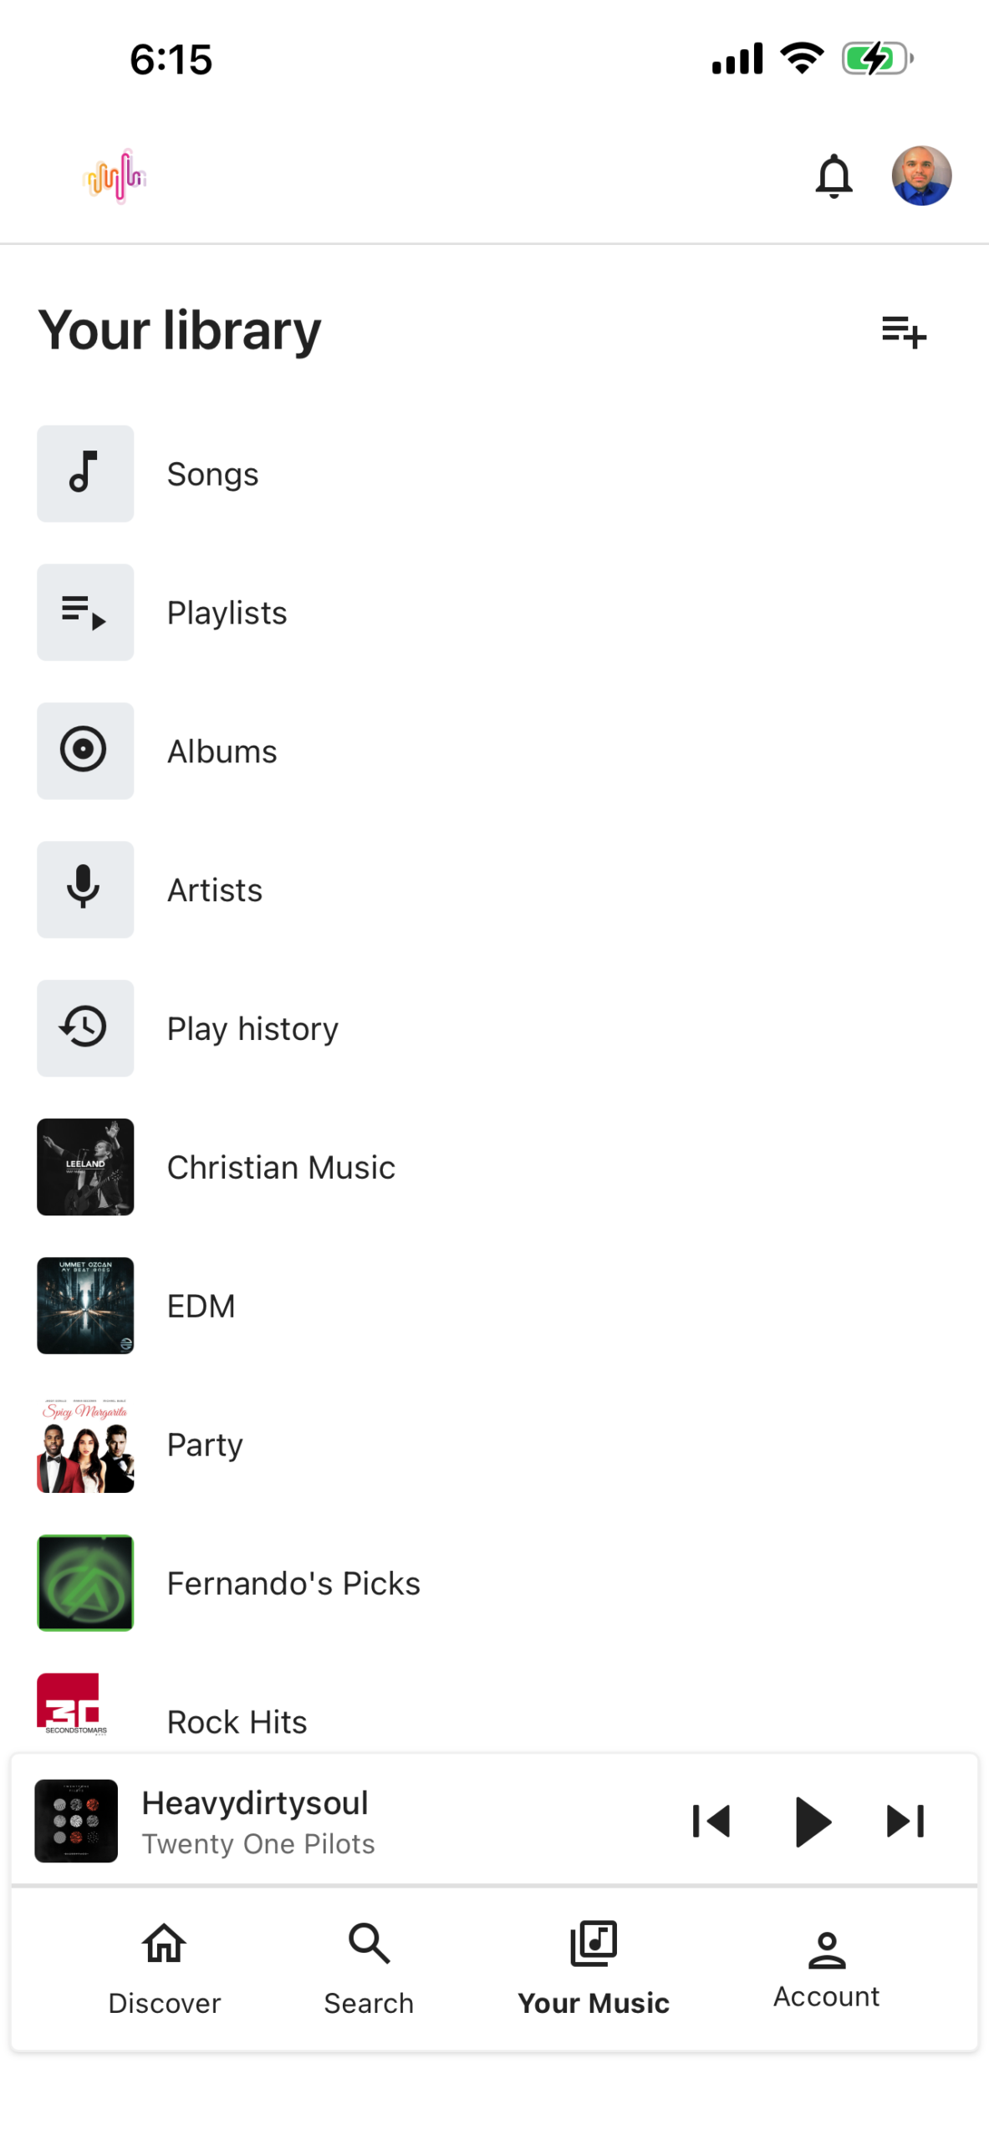Tap the Heavydirtysoul album art thumbnail
Image resolution: width=989 pixels, height=2140 pixels.
pos(76,1821)
